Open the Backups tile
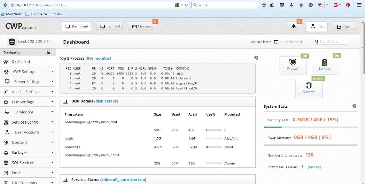This screenshot has width=365, height=184. (x=325, y=65)
